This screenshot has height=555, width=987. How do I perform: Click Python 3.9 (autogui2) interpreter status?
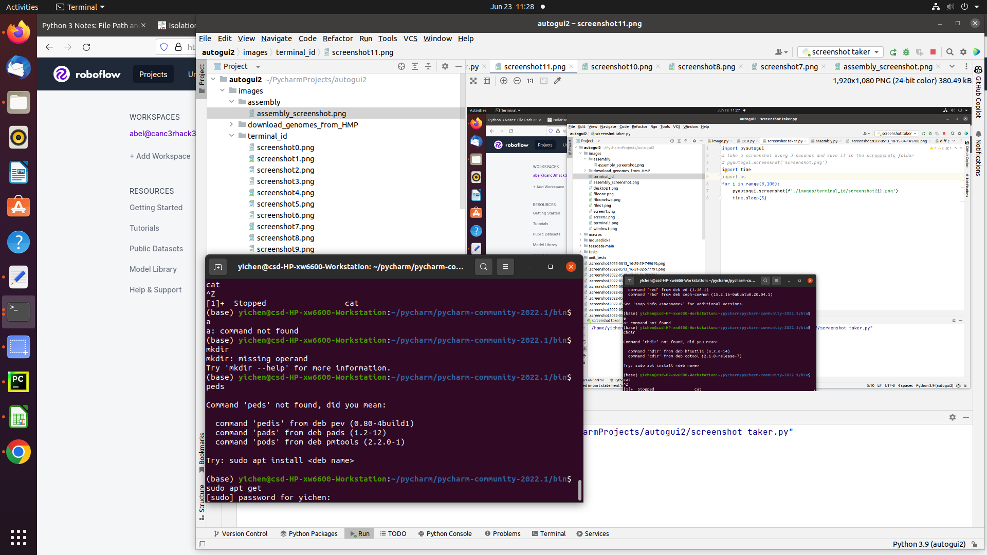coord(929,544)
